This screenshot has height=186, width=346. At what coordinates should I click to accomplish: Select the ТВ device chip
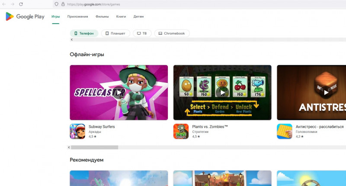[x=142, y=34]
